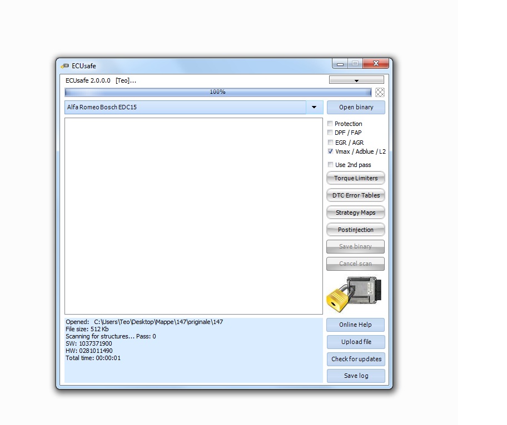This screenshot has width=507, height=425.
Task: Open the Alfa Romeo Bosch EDC15 dropdown
Action: [x=314, y=107]
